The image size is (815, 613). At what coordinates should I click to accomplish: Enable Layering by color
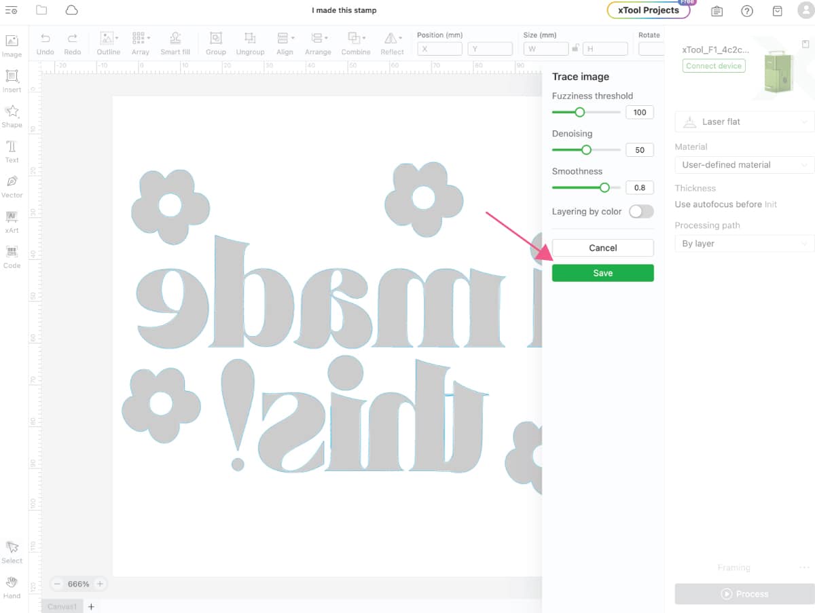pos(640,211)
